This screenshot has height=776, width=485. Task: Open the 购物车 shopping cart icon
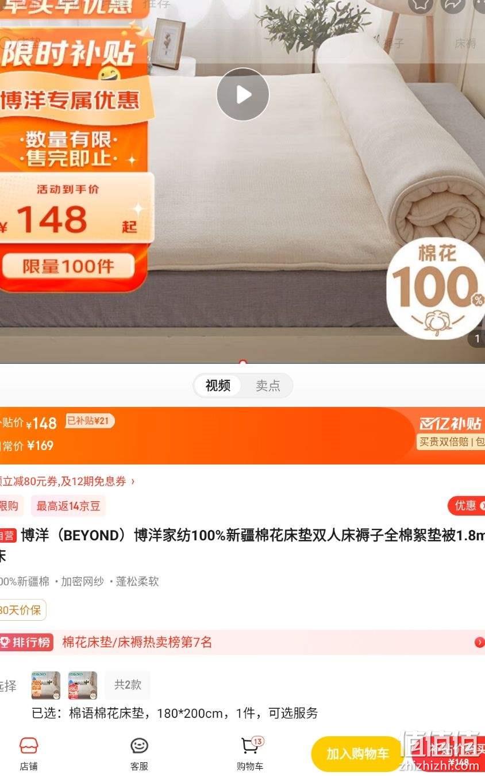pyautogui.click(x=250, y=754)
